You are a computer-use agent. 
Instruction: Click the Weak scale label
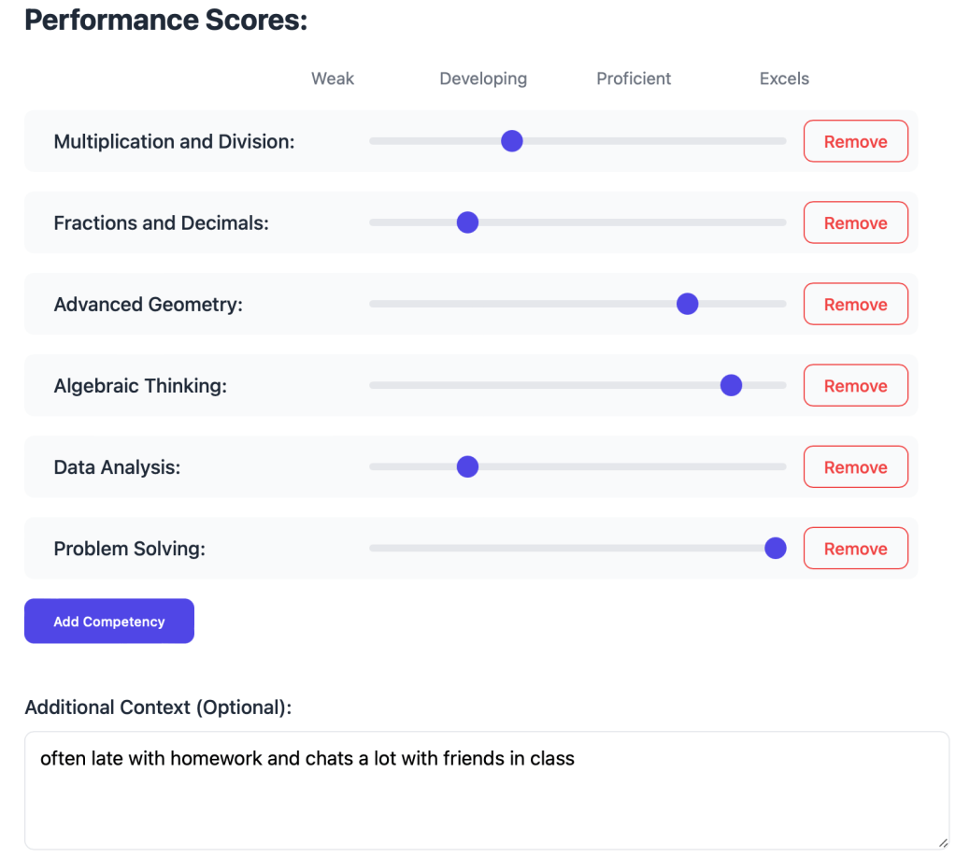point(333,79)
